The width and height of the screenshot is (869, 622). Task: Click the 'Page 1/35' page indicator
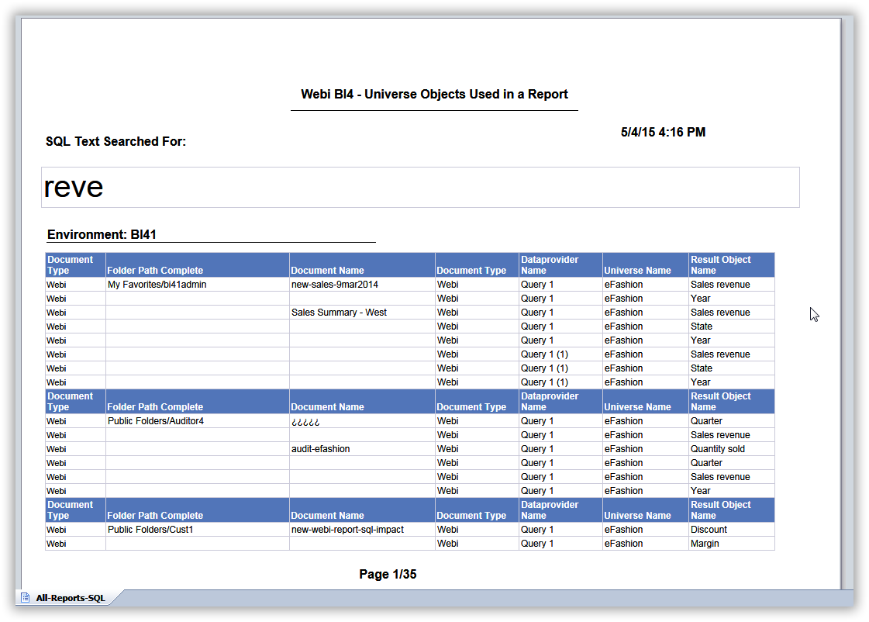pyautogui.click(x=388, y=575)
